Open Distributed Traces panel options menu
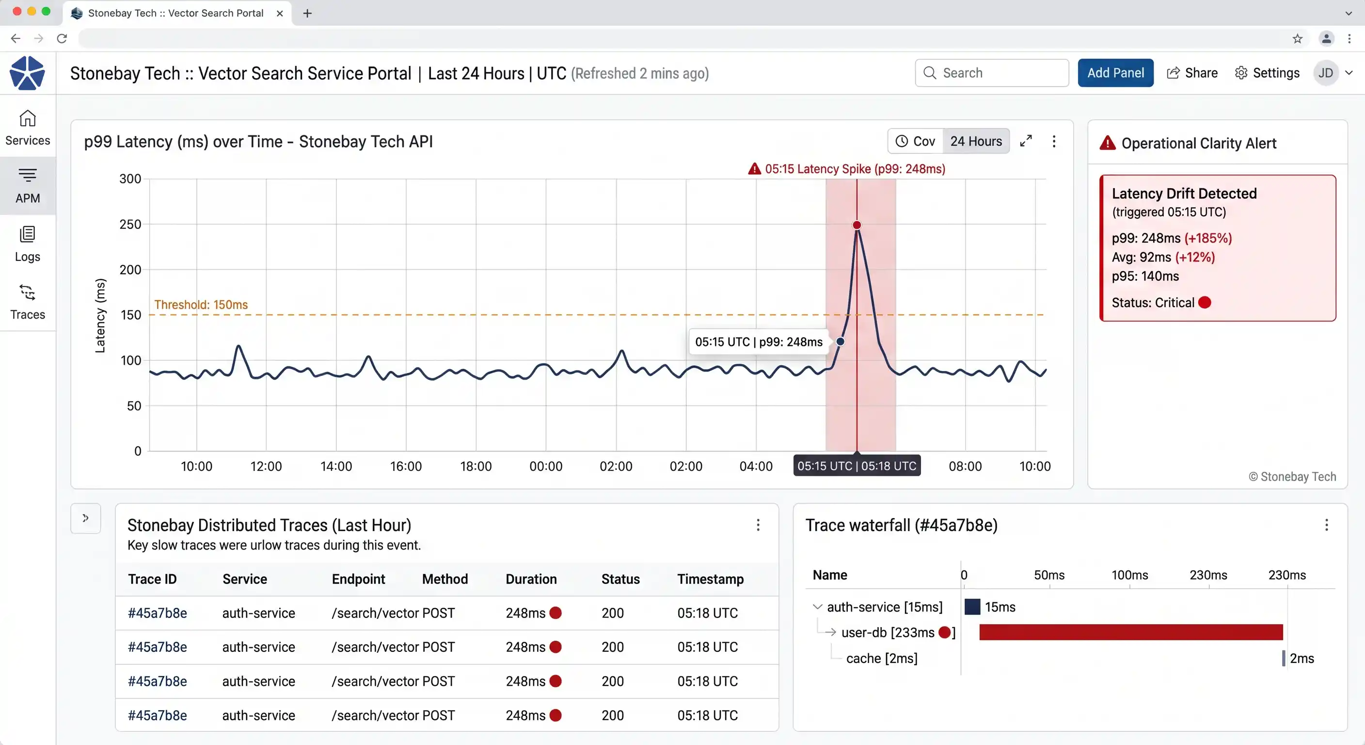 [x=758, y=525]
